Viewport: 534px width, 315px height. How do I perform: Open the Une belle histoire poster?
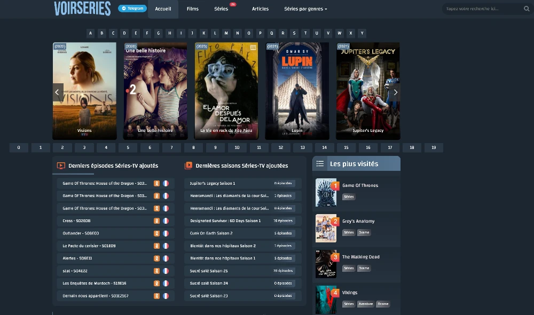click(155, 91)
